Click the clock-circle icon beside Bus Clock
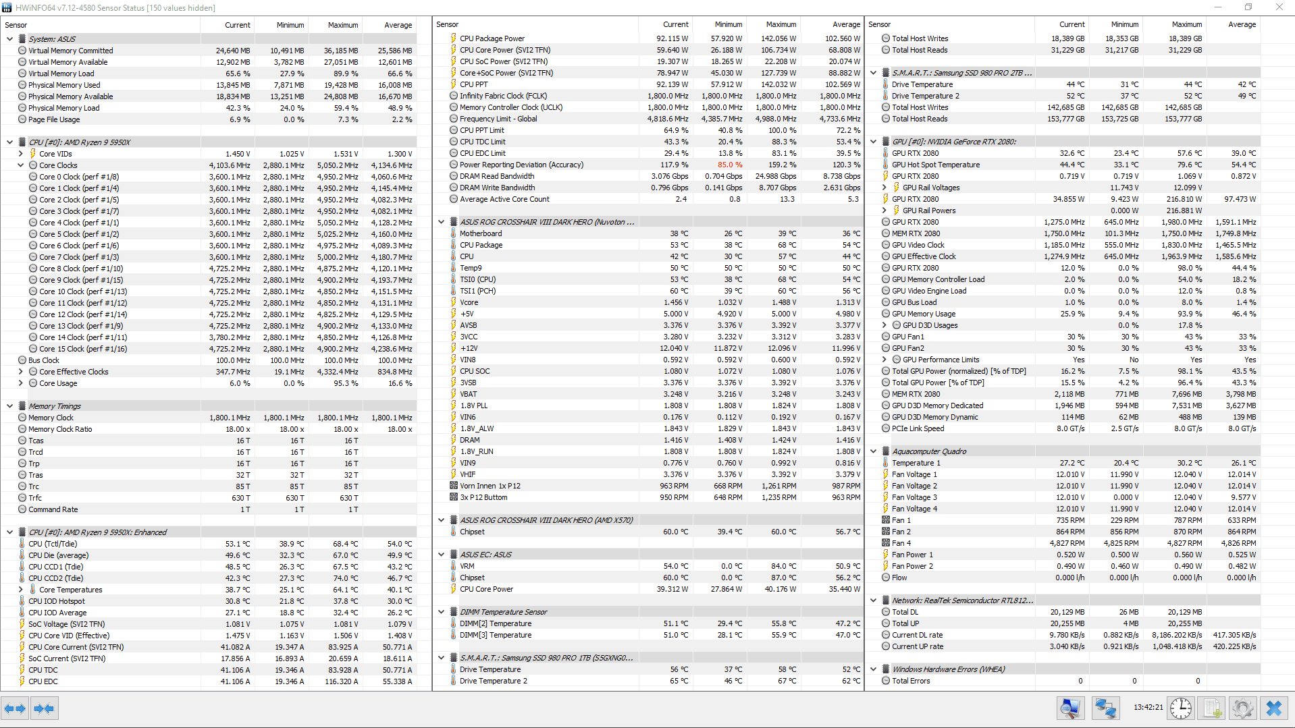The width and height of the screenshot is (1295, 728). (x=22, y=360)
